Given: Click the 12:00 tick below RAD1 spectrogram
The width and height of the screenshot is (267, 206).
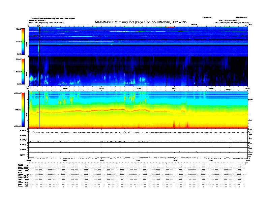Looking at the screenshot, I should (x=138, y=89).
